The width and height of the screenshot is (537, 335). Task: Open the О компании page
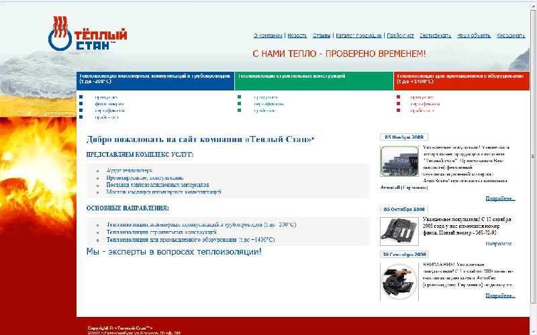click(268, 36)
